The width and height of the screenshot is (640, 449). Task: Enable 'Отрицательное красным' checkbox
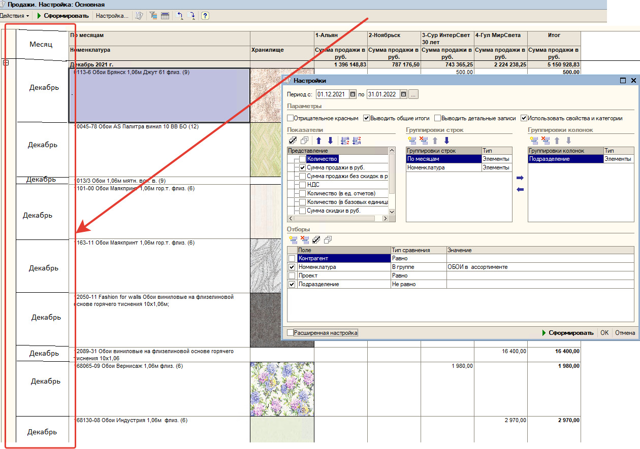[291, 118]
